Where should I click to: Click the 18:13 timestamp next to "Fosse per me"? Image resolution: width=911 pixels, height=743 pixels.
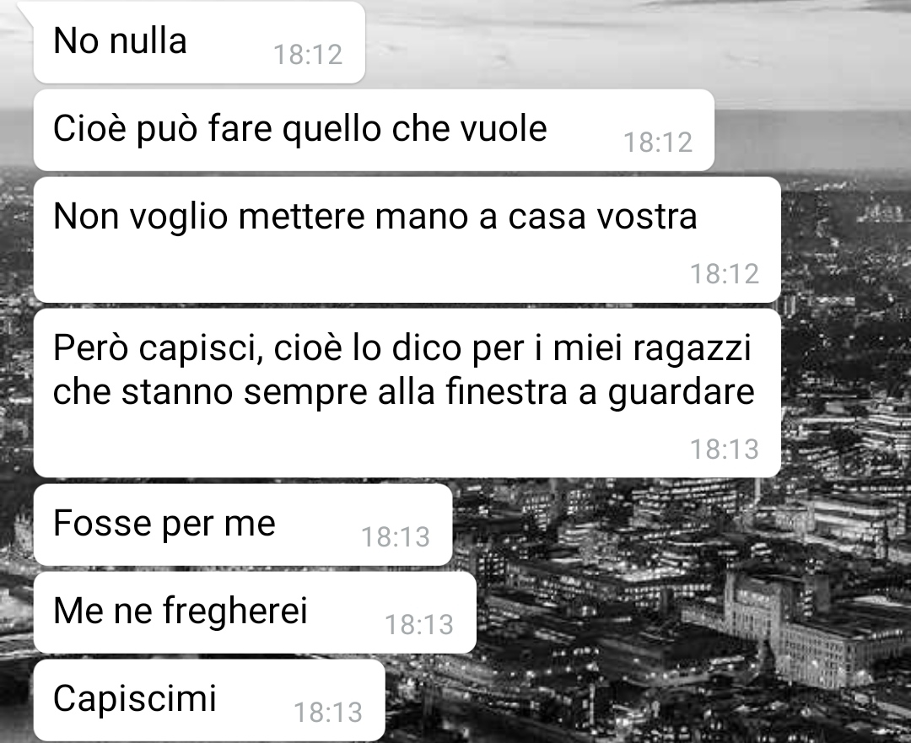point(396,536)
